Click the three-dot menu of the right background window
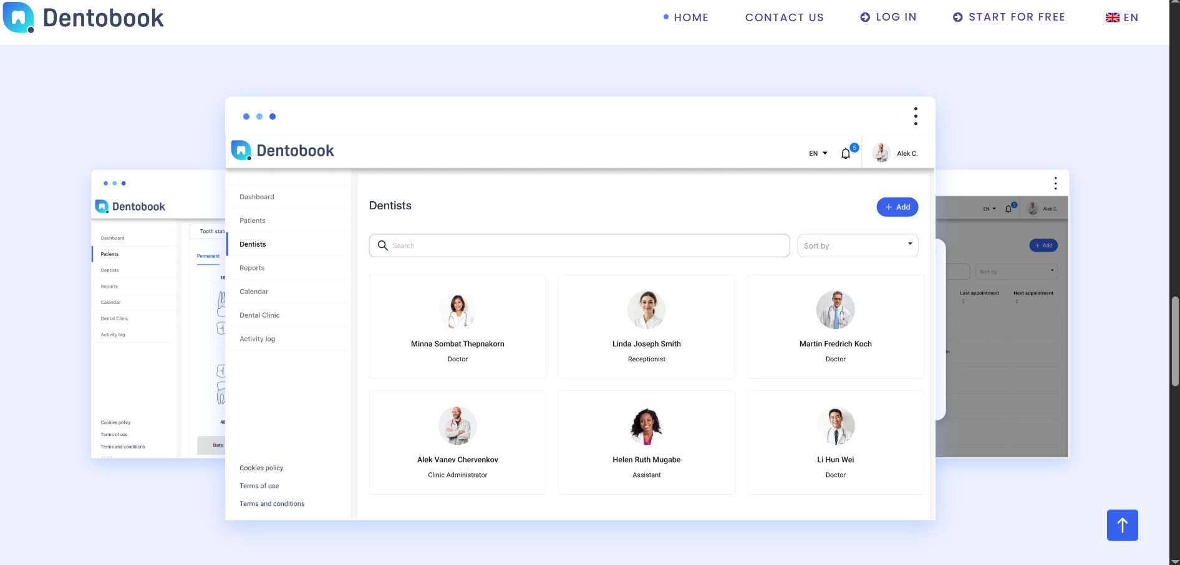Screen dimensions: 1180x565 [x=1055, y=183]
